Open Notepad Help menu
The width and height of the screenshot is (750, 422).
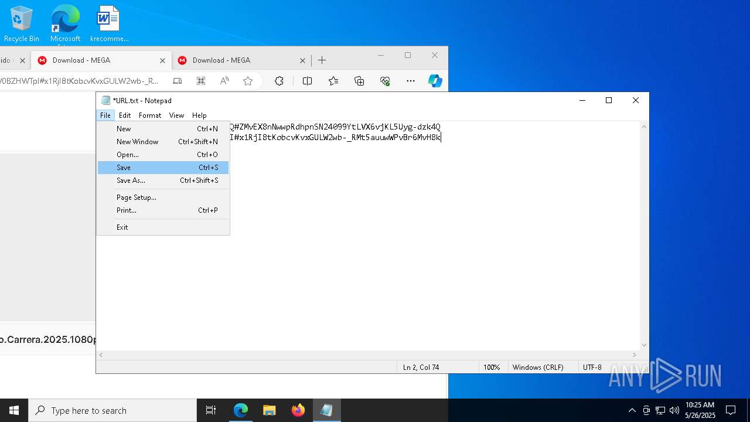point(199,115)
